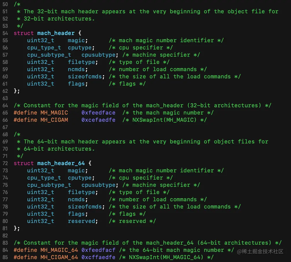Click the mach_header struct name on line 54
Screen dimensions: 291x262
coord(56,33)
